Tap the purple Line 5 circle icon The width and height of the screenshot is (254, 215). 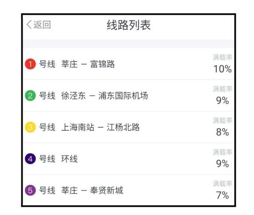(30, 190)
